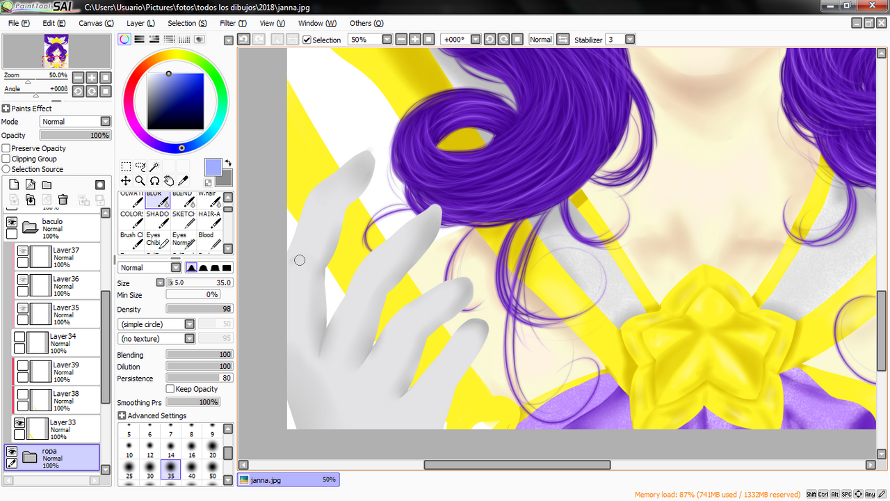Pick brush size 20 preset

pyautogui.click(x=212, y=449)
